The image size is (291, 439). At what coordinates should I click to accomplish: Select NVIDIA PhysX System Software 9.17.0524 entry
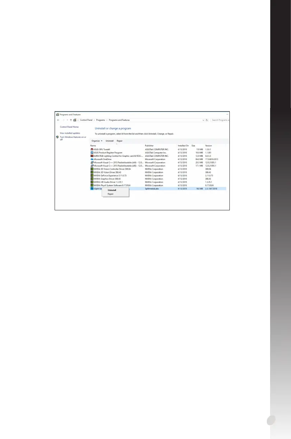[x=112, y=185]
